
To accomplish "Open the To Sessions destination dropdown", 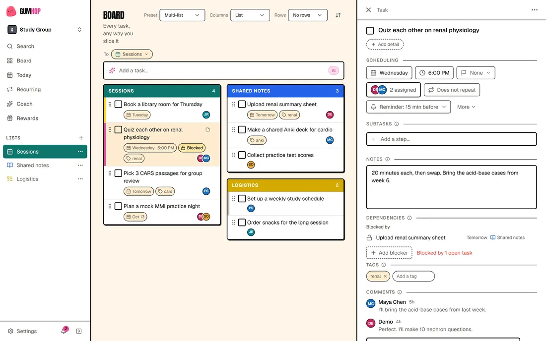I will point(132,54).
